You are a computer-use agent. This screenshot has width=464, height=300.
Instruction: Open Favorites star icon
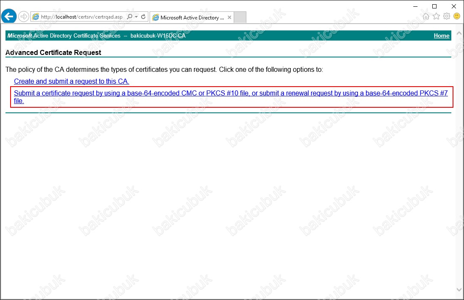pos(436,16)
